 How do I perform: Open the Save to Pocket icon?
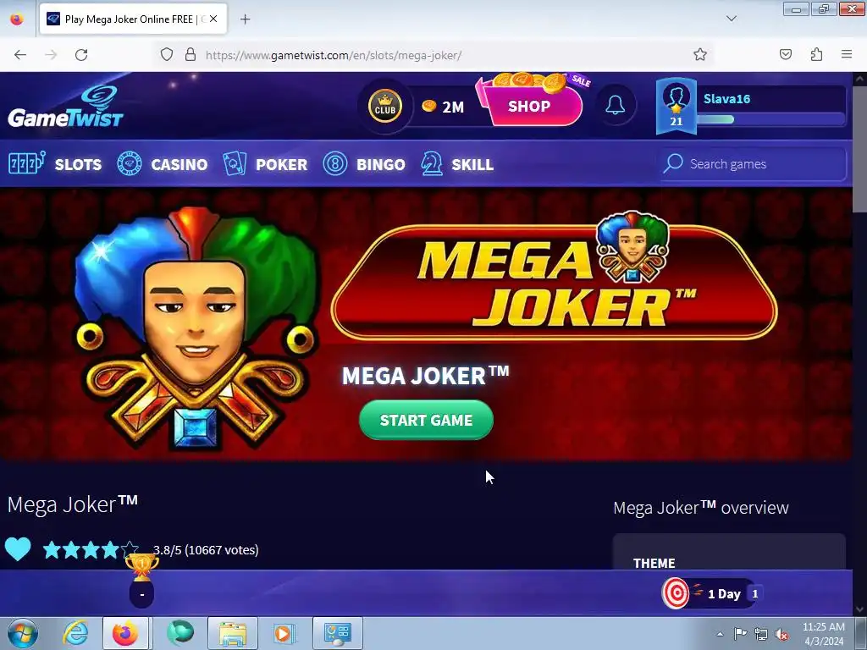tap(786, 54)
